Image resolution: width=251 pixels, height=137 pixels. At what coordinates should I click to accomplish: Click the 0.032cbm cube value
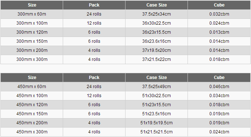click(x=219, y=14)
